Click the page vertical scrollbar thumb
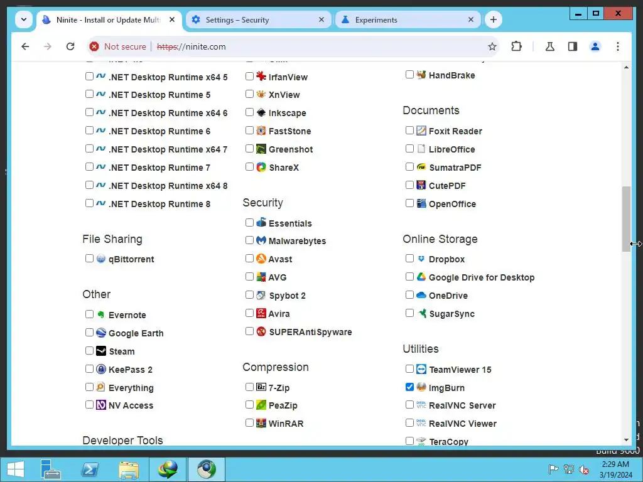Image resolution: width=643 pixels, height=482 pixels. (x=626, y=219)
